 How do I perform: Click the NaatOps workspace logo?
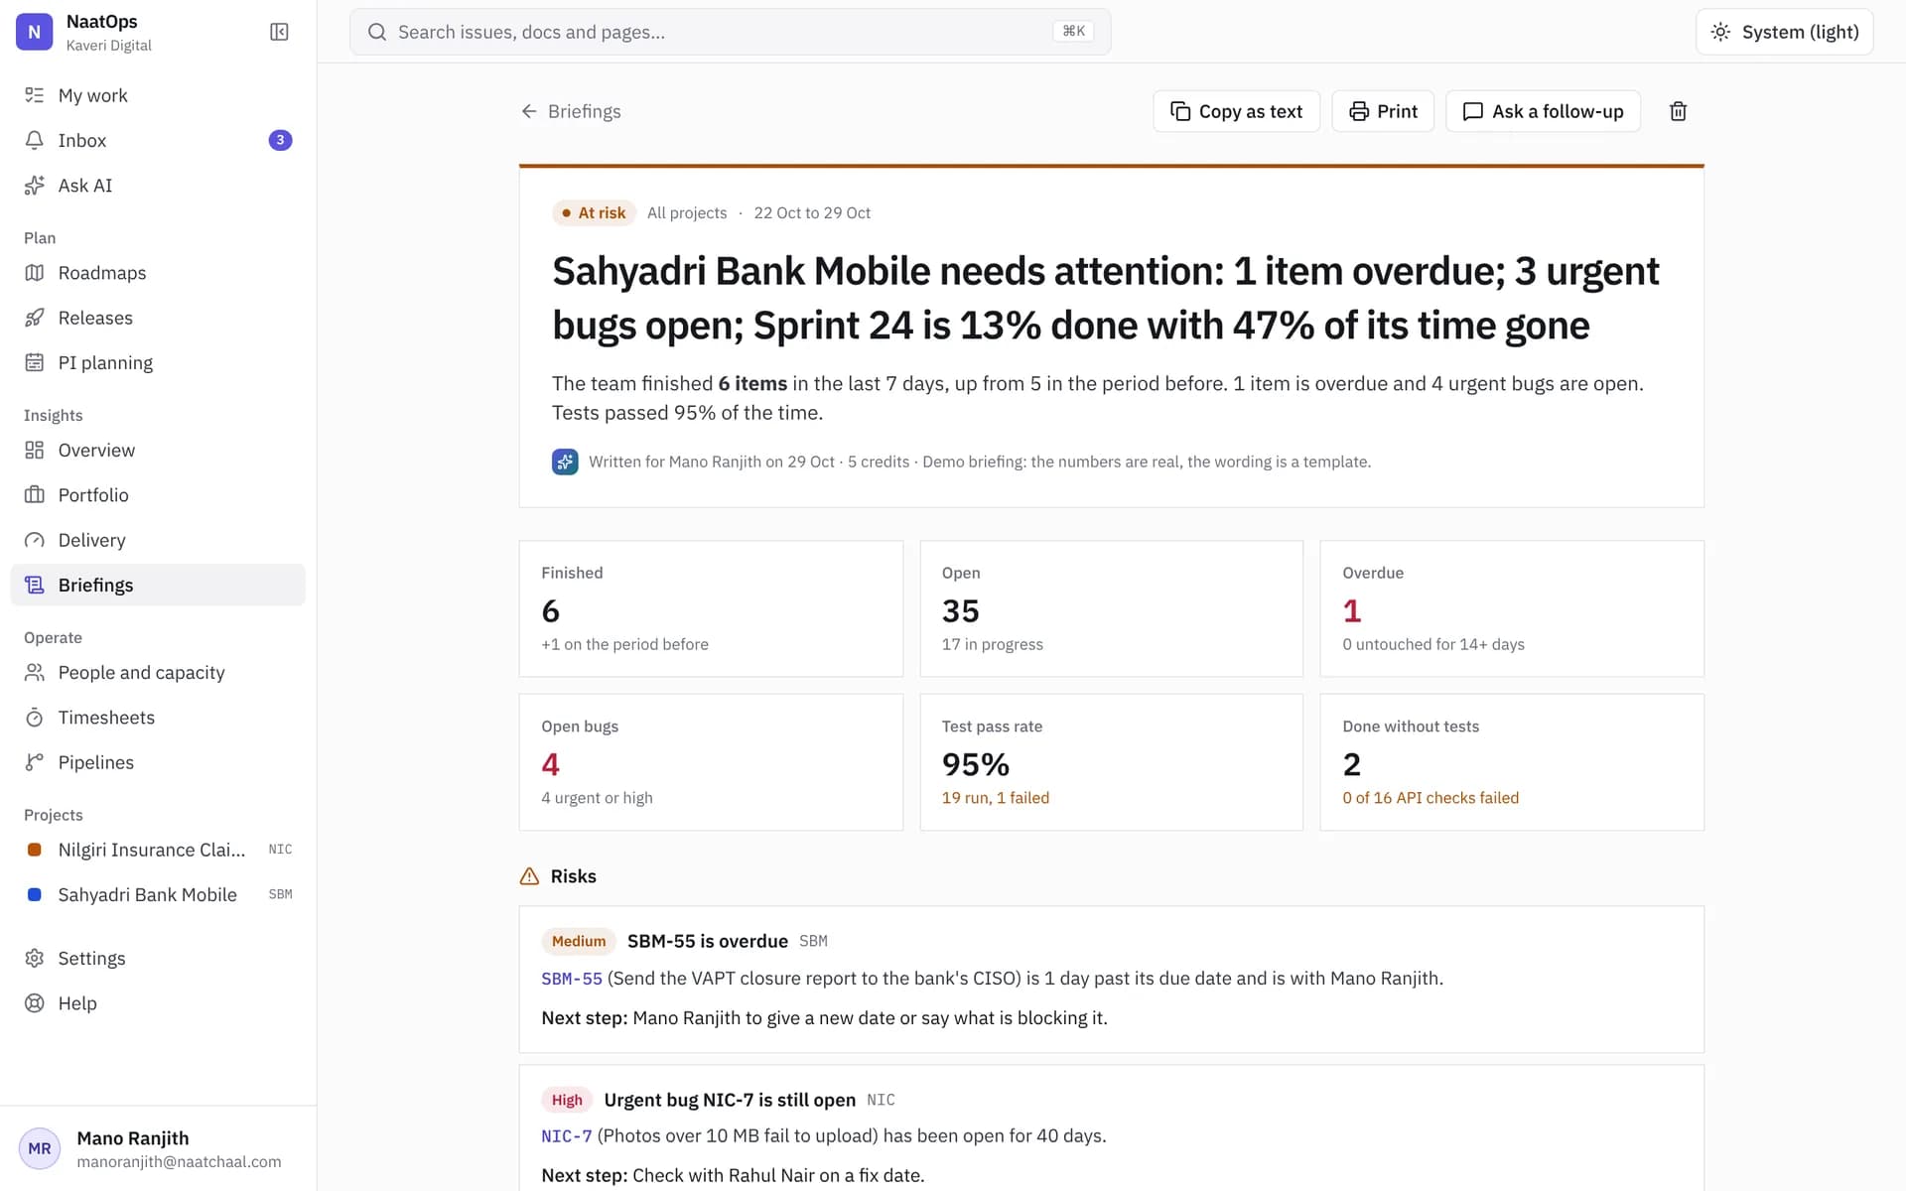[34, 32]
